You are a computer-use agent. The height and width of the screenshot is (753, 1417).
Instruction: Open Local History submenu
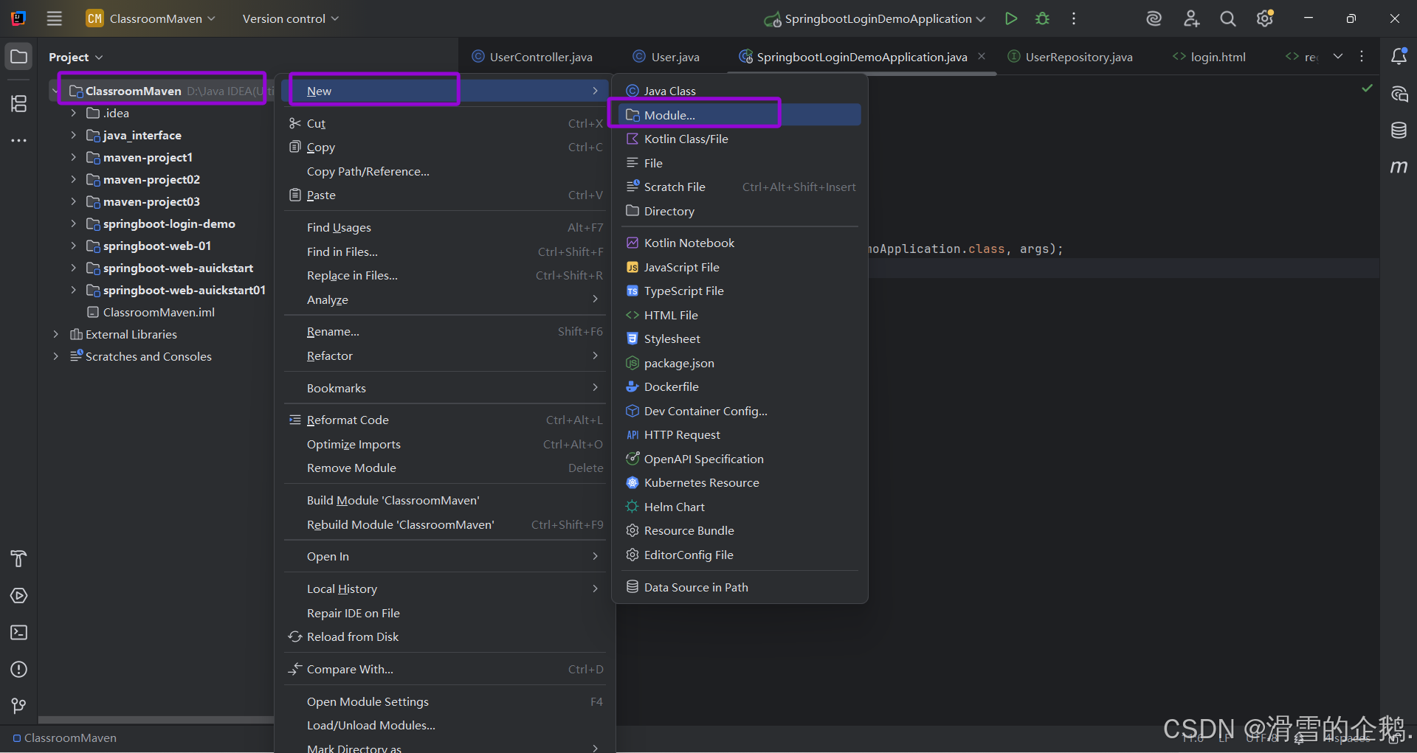[x=445, y=589]
